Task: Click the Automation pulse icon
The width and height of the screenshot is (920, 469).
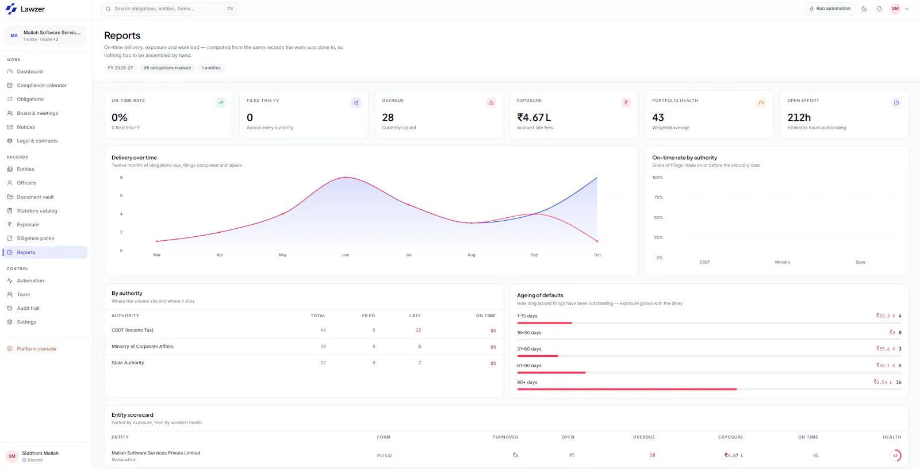Action: tap(10, 280)
